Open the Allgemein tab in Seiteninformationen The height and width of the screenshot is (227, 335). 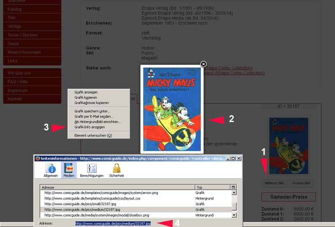click(51, 170)
